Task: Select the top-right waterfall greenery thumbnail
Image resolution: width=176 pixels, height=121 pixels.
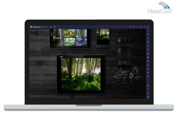Action: click(81, 33)
